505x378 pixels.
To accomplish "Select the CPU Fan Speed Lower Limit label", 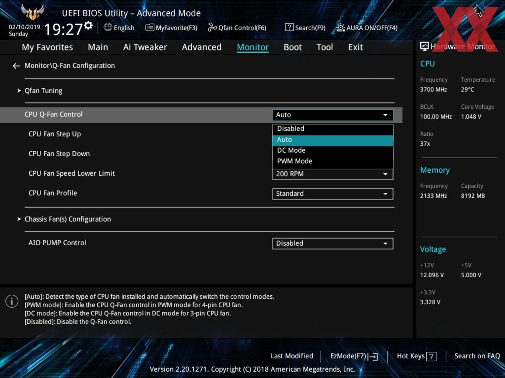I will click(72, 173).
